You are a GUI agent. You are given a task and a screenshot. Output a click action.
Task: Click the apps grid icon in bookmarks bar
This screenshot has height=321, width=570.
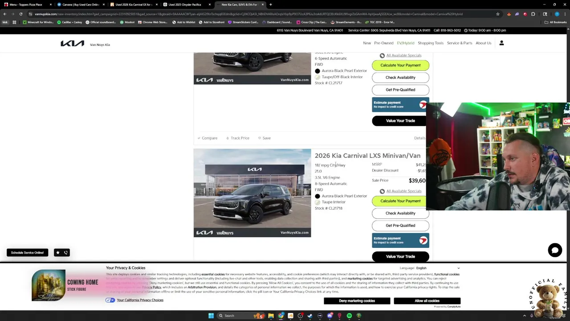point(14,22)
